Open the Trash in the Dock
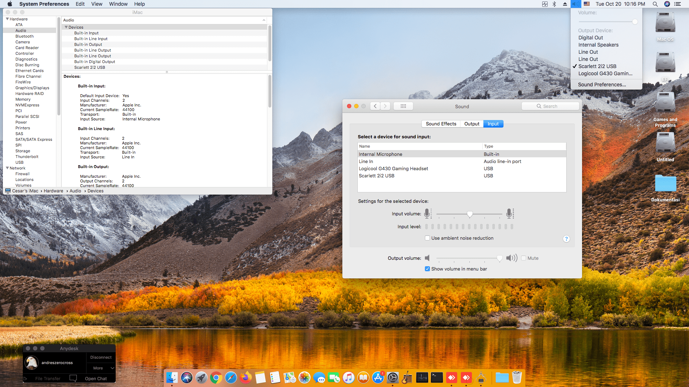Image resolution: width=689 pixels, height=387 pixels. (x=517, y=377)
